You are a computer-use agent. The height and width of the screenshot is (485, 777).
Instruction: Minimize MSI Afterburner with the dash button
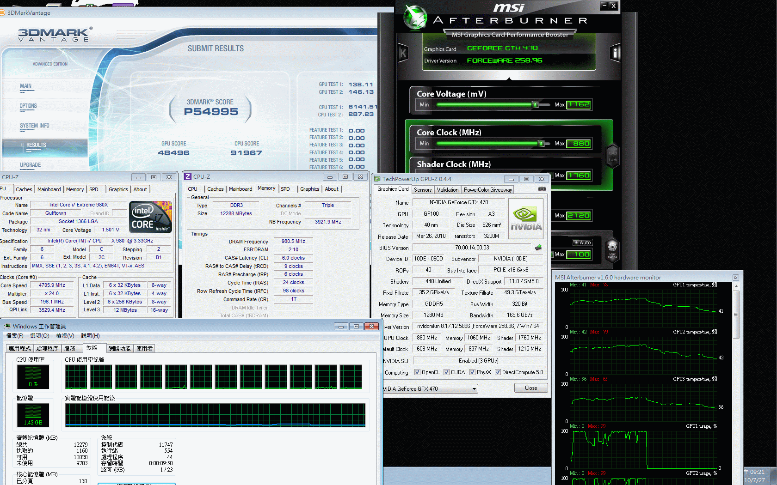pos(604,5)
